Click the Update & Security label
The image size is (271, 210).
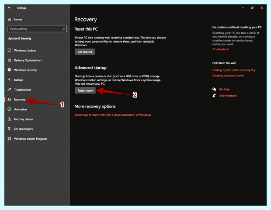20,38
